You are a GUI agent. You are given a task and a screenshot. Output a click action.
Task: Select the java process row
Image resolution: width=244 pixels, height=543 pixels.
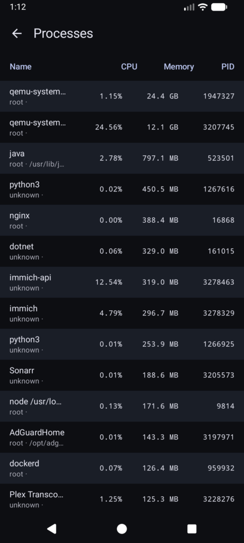point(122,158)
